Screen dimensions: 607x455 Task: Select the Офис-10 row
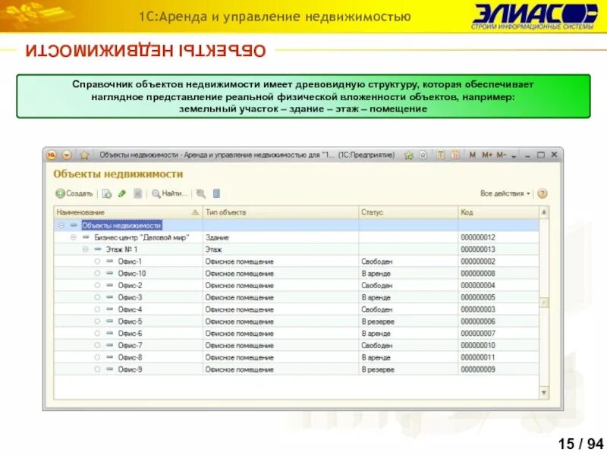(x=296, y=273)
